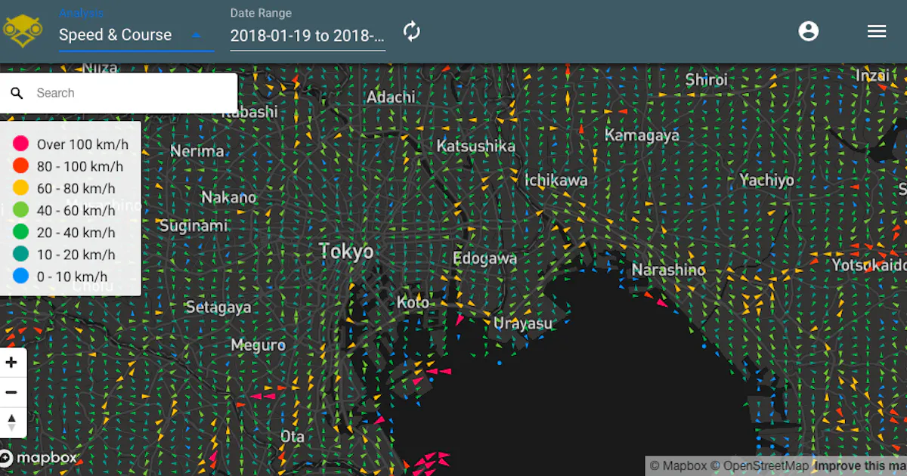Screen dimensions: 907x476
Task: Click the Ichikawa map label
Action: [x=556, y=180]
